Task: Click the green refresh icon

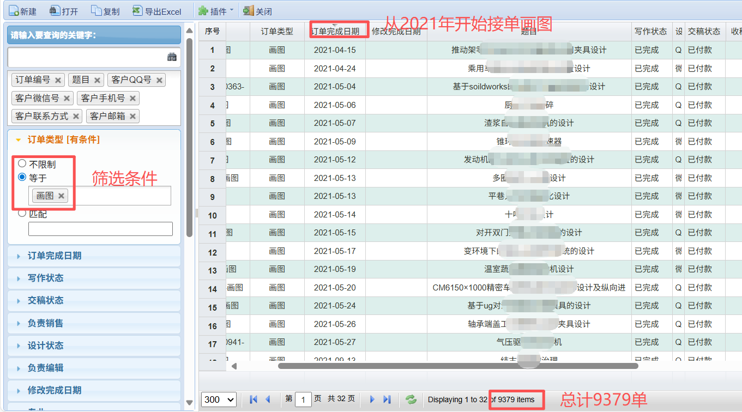Action: click(x=411, y=399)
